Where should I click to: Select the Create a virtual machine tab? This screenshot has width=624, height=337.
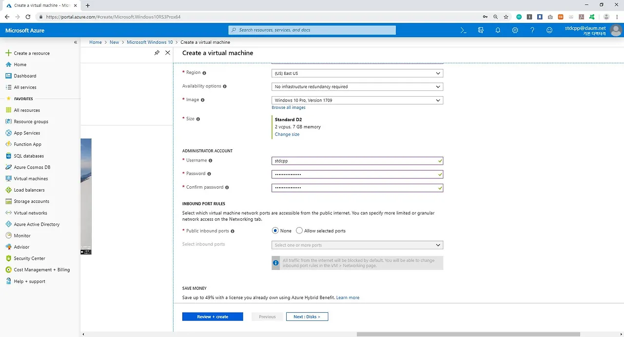point(41,5)
